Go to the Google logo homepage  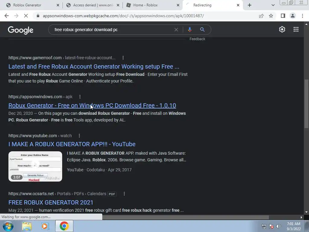coord(21,30)
